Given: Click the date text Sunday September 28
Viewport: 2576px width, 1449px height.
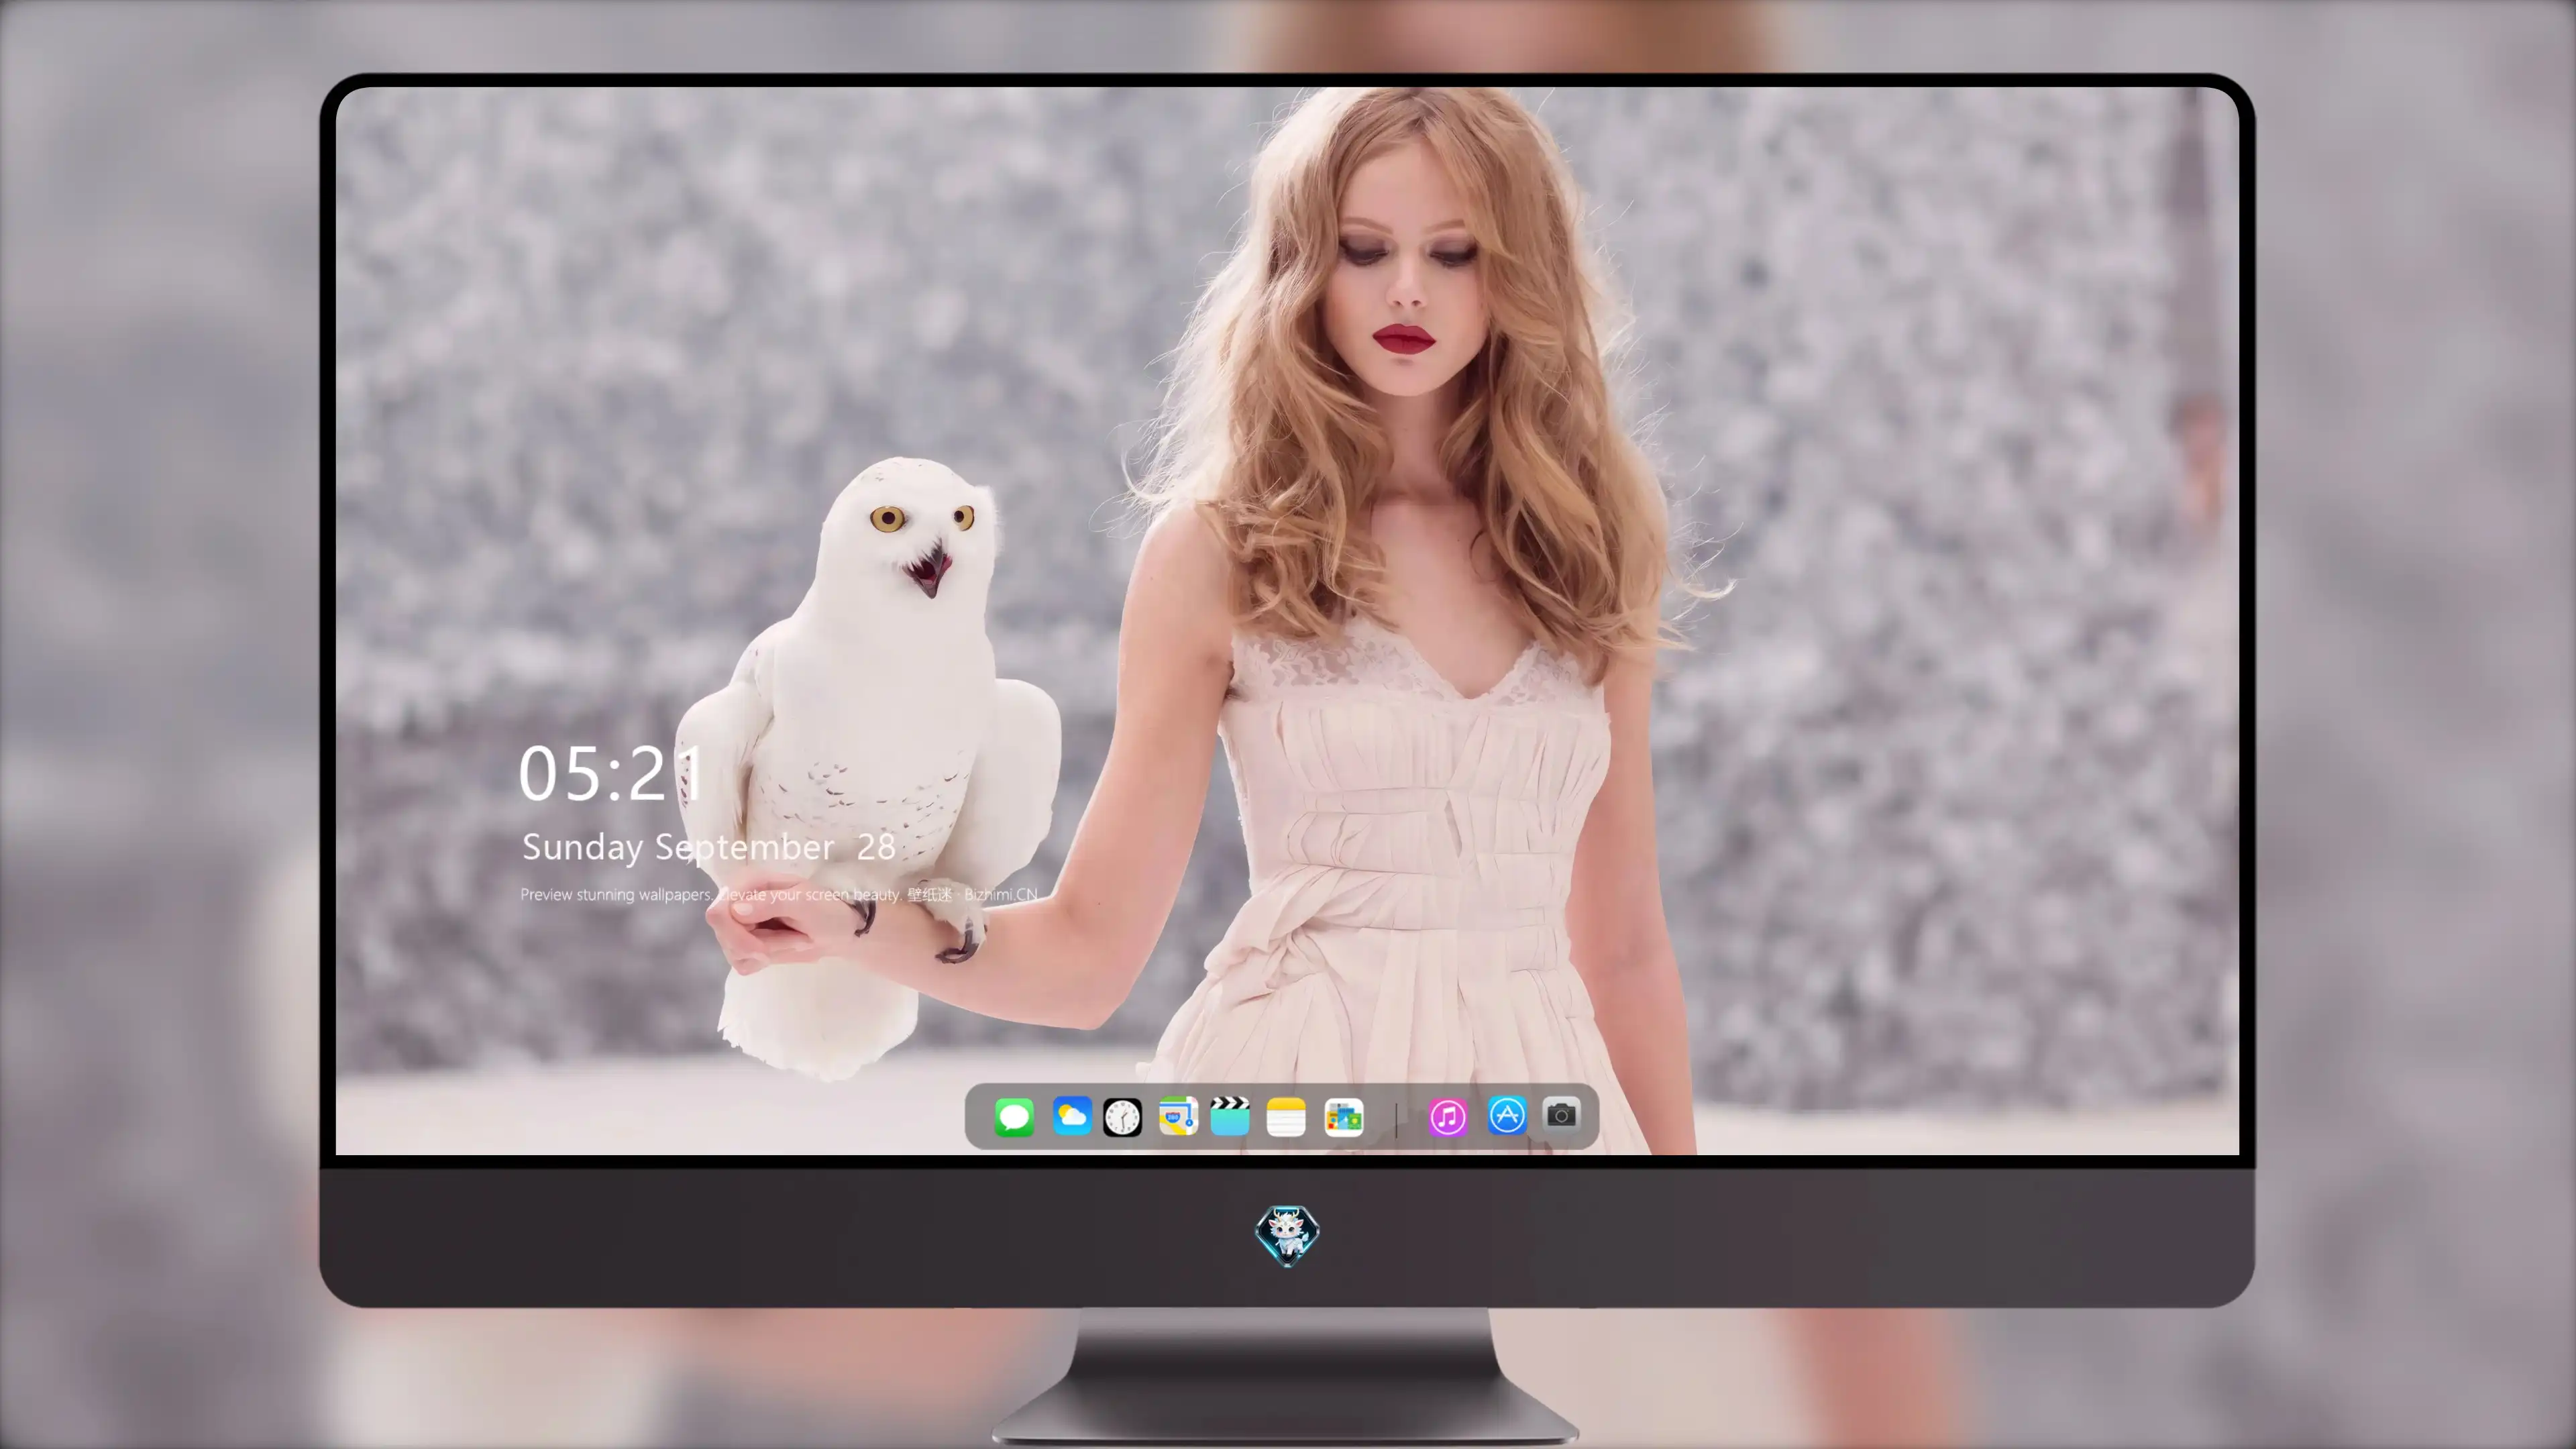Looking at the screenshot, I should pyautogui.click(x=708, y=847).
